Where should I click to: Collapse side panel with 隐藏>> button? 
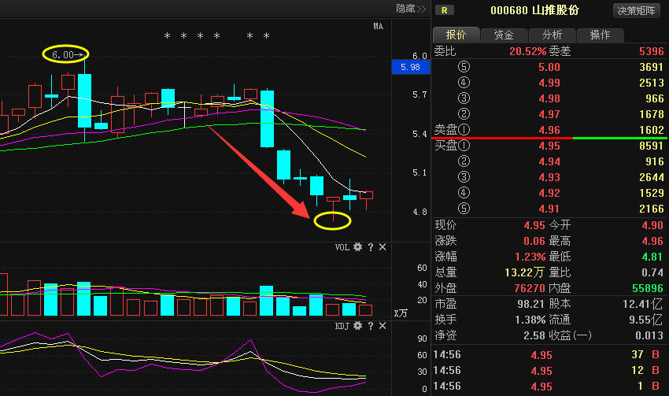tap(410, 9)
